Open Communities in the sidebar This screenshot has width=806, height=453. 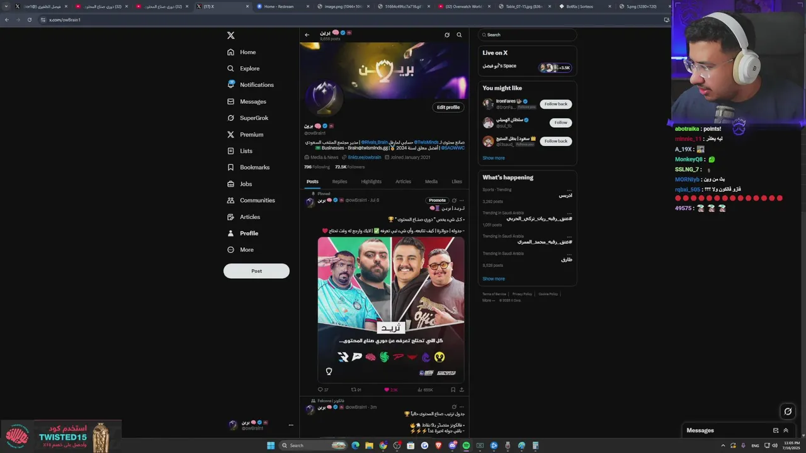(251, 200)
